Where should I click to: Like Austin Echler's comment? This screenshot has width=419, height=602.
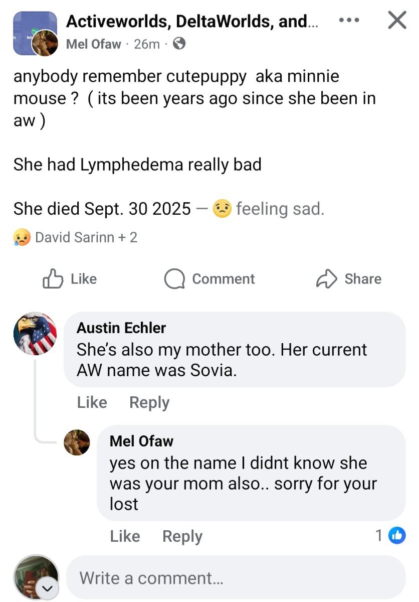coord(92,402)
